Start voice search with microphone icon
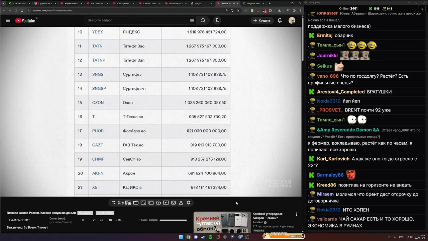The height and width of the screenshot is (241, 428). [x=217, y=20]
